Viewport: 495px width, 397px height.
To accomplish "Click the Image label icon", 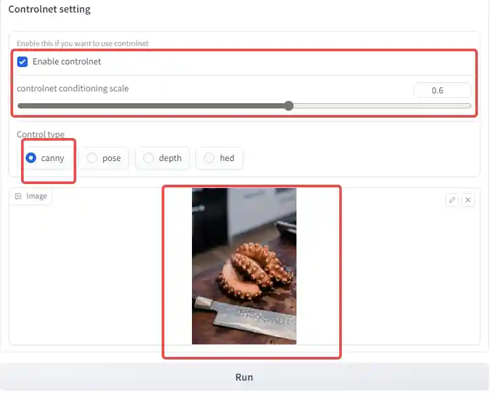I will tap(18, 197).
